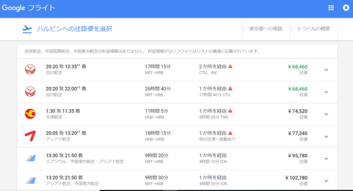Expand the 1:30 発 11:35 Tianjin flight
The width and height of the screenshot is (353, 191).
tap(326, 114)
